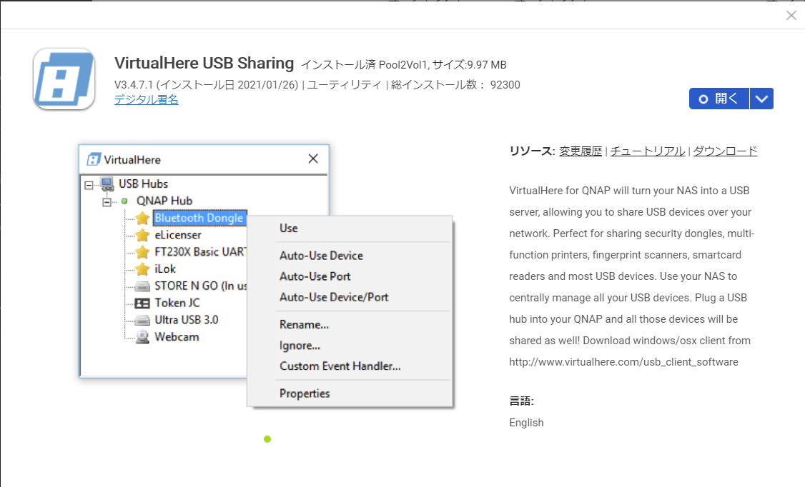
Task: Click the virtualhere.com usb_client_software URL text
Action: pyautogui.click(x=623, y=362)
